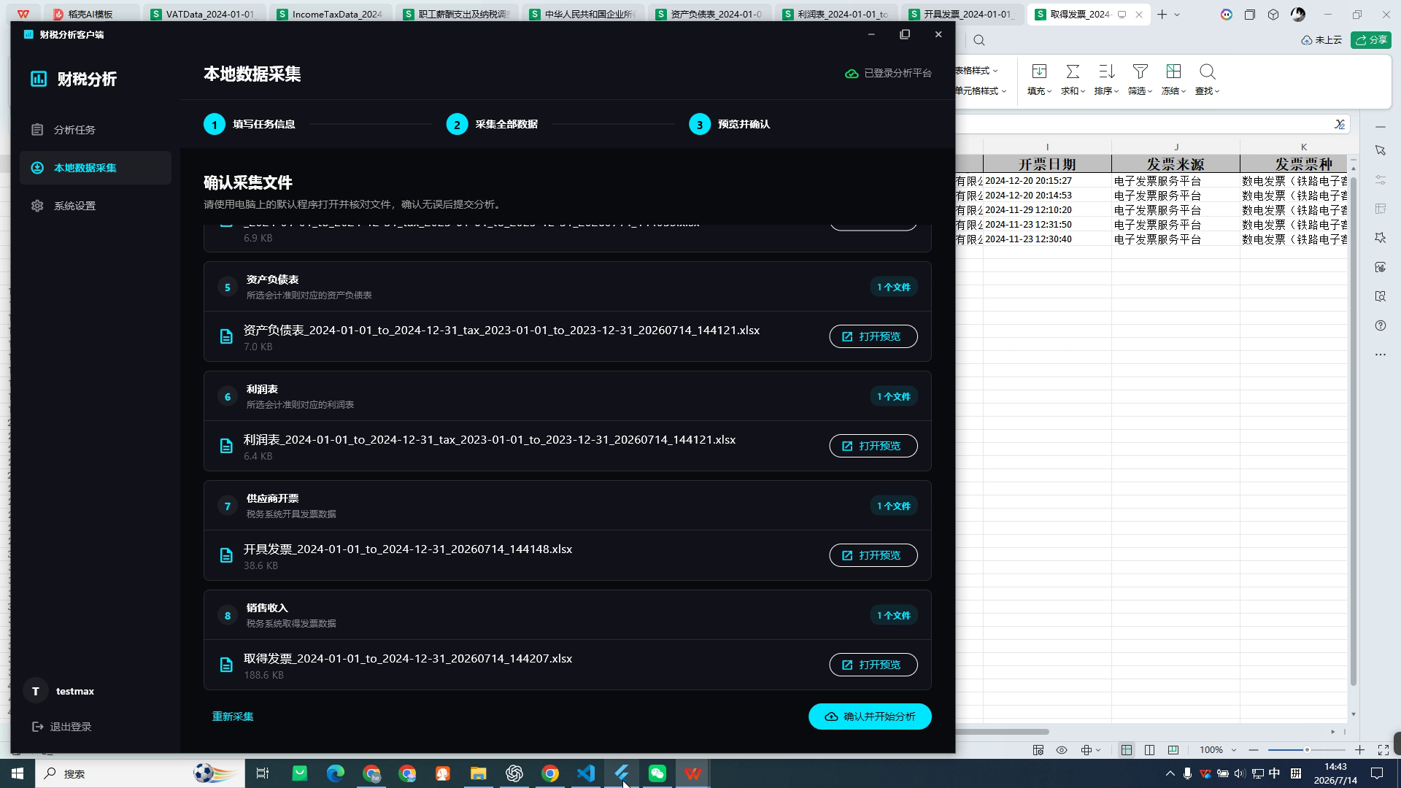Click 打开预览 for 取得发票 file
The image size is (1401, 788).
pos(873,665)
